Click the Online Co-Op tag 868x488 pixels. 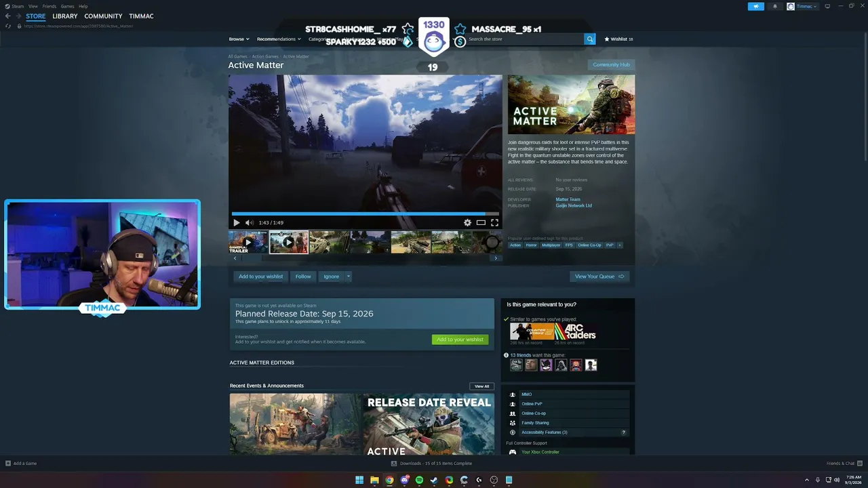click(x=589, y=245)
